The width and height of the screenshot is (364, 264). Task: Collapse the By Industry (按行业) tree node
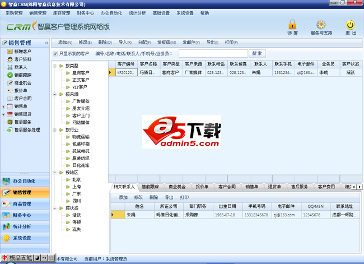tap(55, 130)
